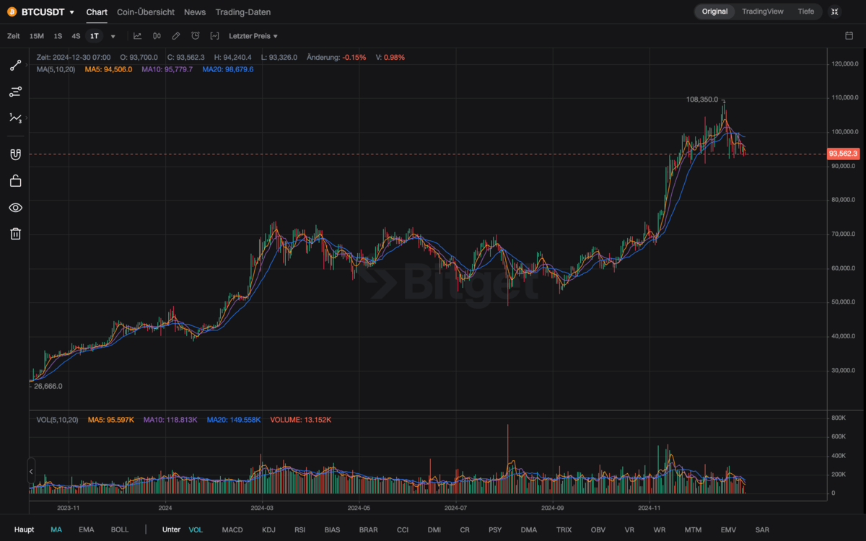Click the pencil drawing tools icon

click(176, 35)
